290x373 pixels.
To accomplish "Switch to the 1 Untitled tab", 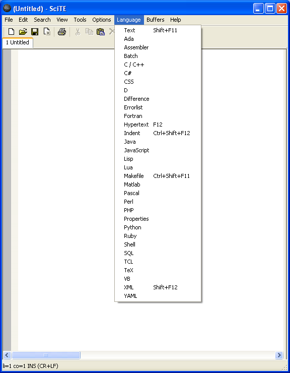I will (x=18, y=42).
